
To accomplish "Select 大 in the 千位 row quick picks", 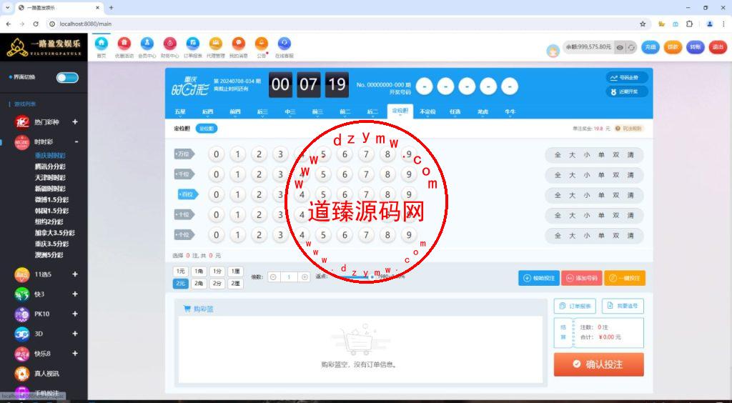I will coord(572,175).
